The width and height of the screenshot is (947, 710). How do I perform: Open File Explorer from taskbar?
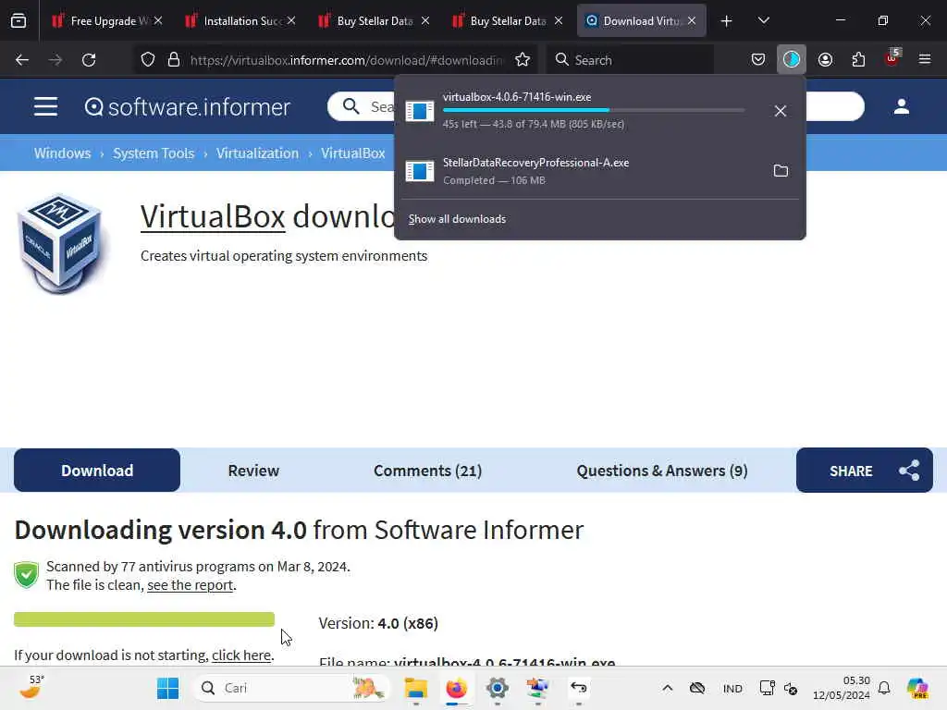415,688
